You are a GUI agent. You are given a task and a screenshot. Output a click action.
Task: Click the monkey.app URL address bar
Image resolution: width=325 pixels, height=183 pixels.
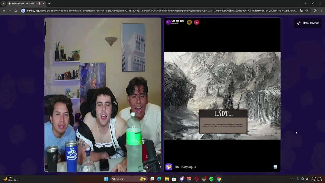pyautogui.click(x=161, y=11)
